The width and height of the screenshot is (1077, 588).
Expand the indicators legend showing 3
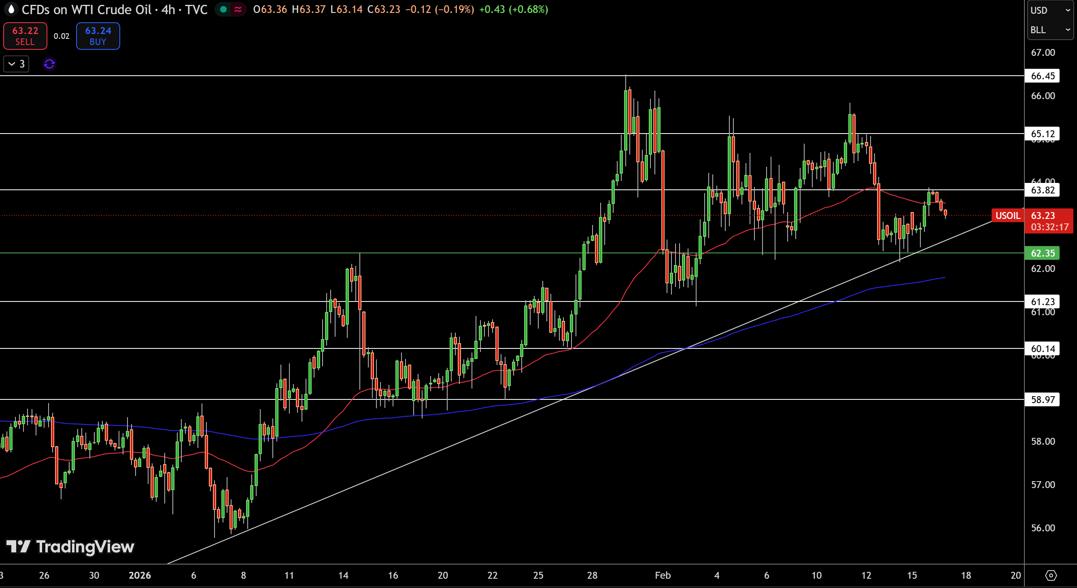(x=16, y=64)
